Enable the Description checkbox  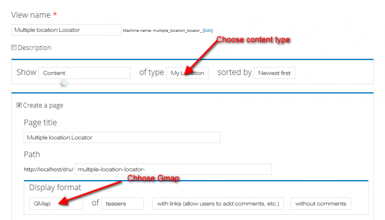click(14, 47)
